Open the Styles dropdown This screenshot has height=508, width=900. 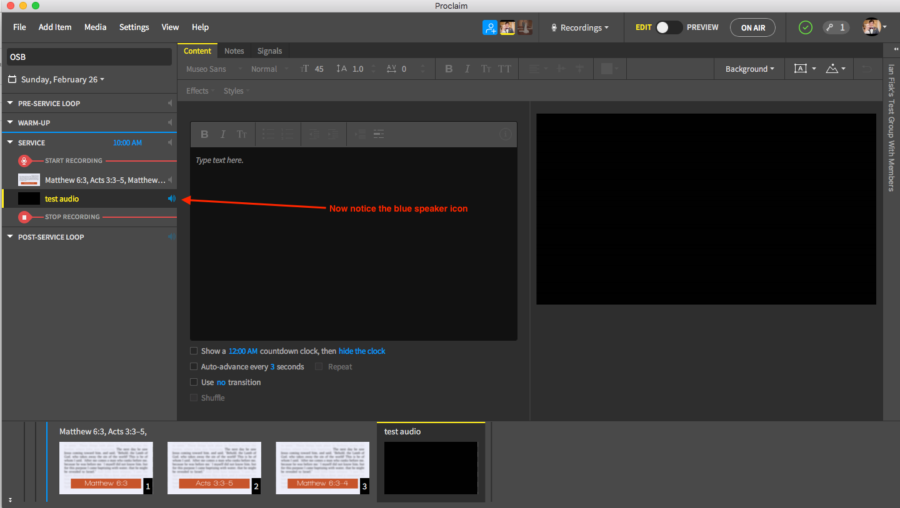click(x=236, y=91)
